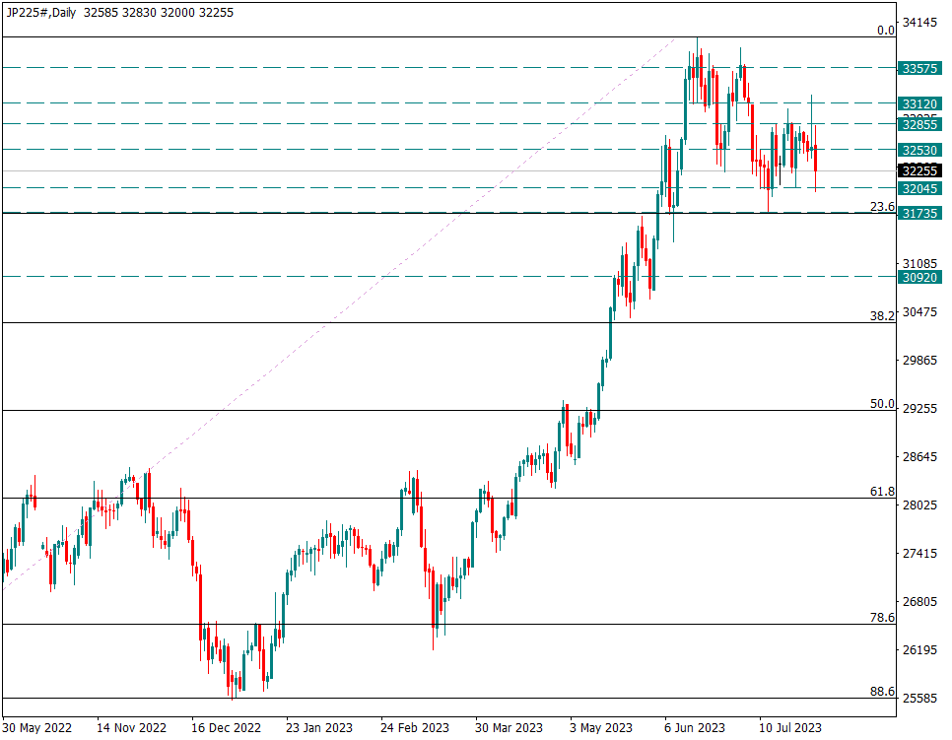Screen dimensions: 952x740
Task: Select the 33120 price level label
Action: coord(919,103)
